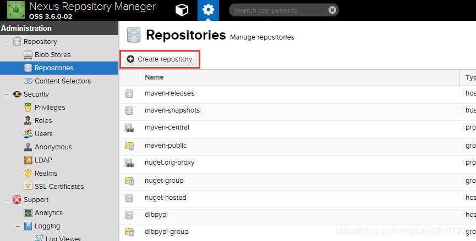Open the LDAP settings
Image resolution: width=476 pixels, height=241 pixels.
(x=43, y=160)
